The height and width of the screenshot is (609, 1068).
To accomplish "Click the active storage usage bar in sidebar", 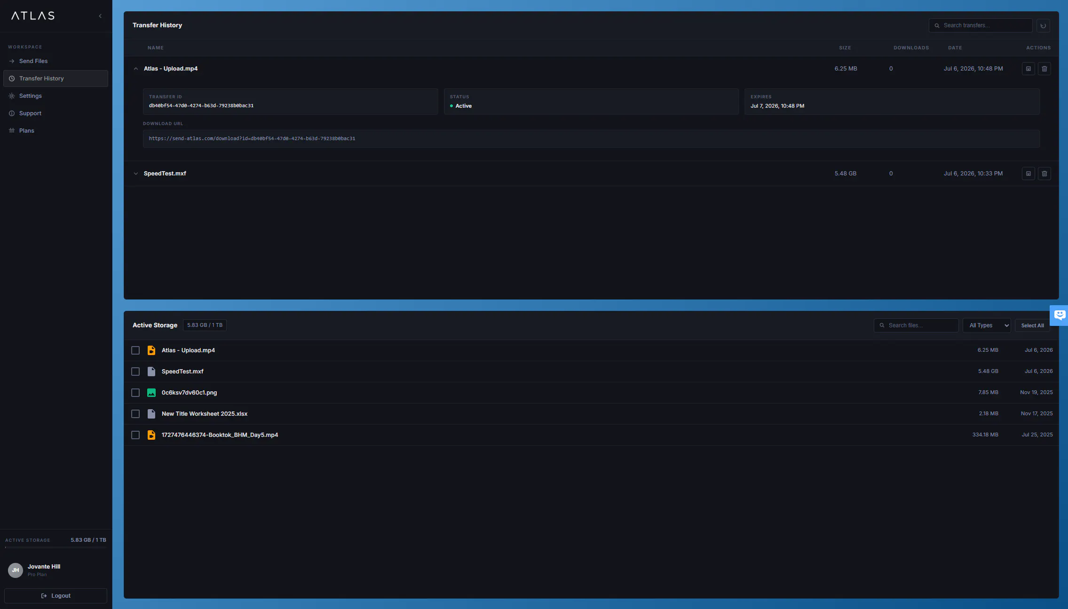I will click(55, 547).
